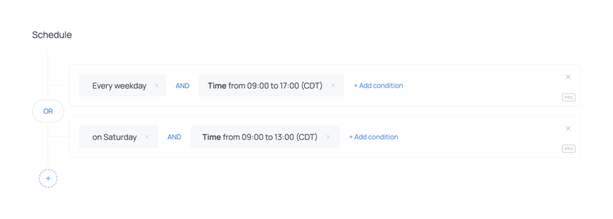Image resolution: width=613 pixels, height=219 pixels.
Task: Toggle the AND operator in the weekday rule
Action: tap(182, 86)
